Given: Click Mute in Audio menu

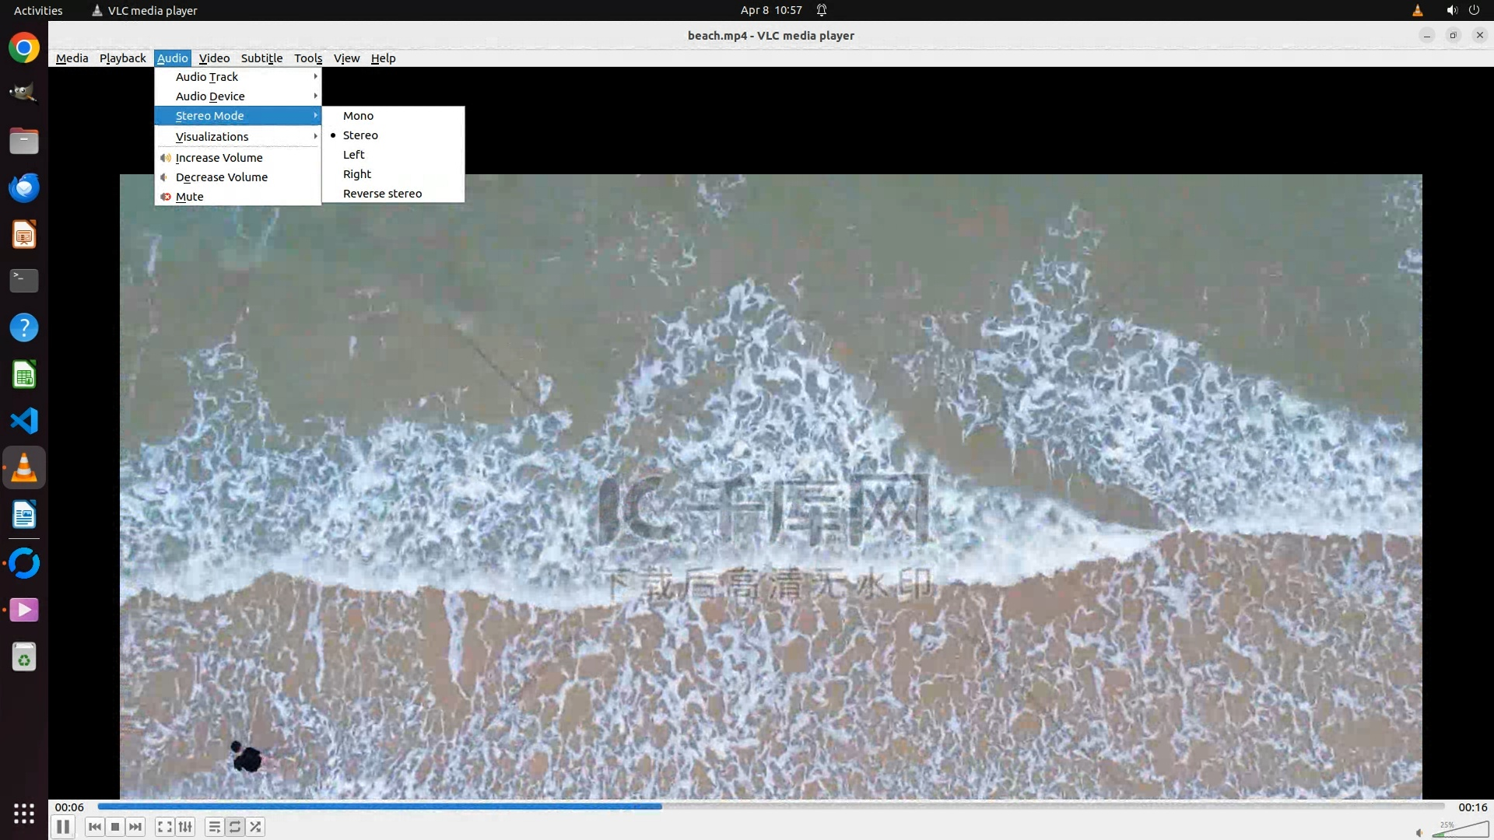Looking at the screenshot, I should [189, 197].
